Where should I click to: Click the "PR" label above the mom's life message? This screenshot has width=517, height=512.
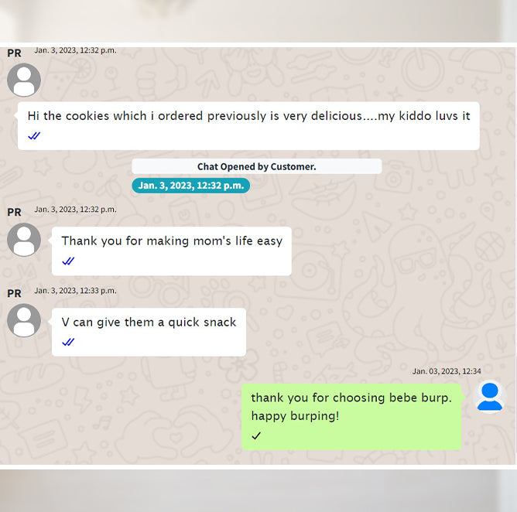(x=14, y=212)
